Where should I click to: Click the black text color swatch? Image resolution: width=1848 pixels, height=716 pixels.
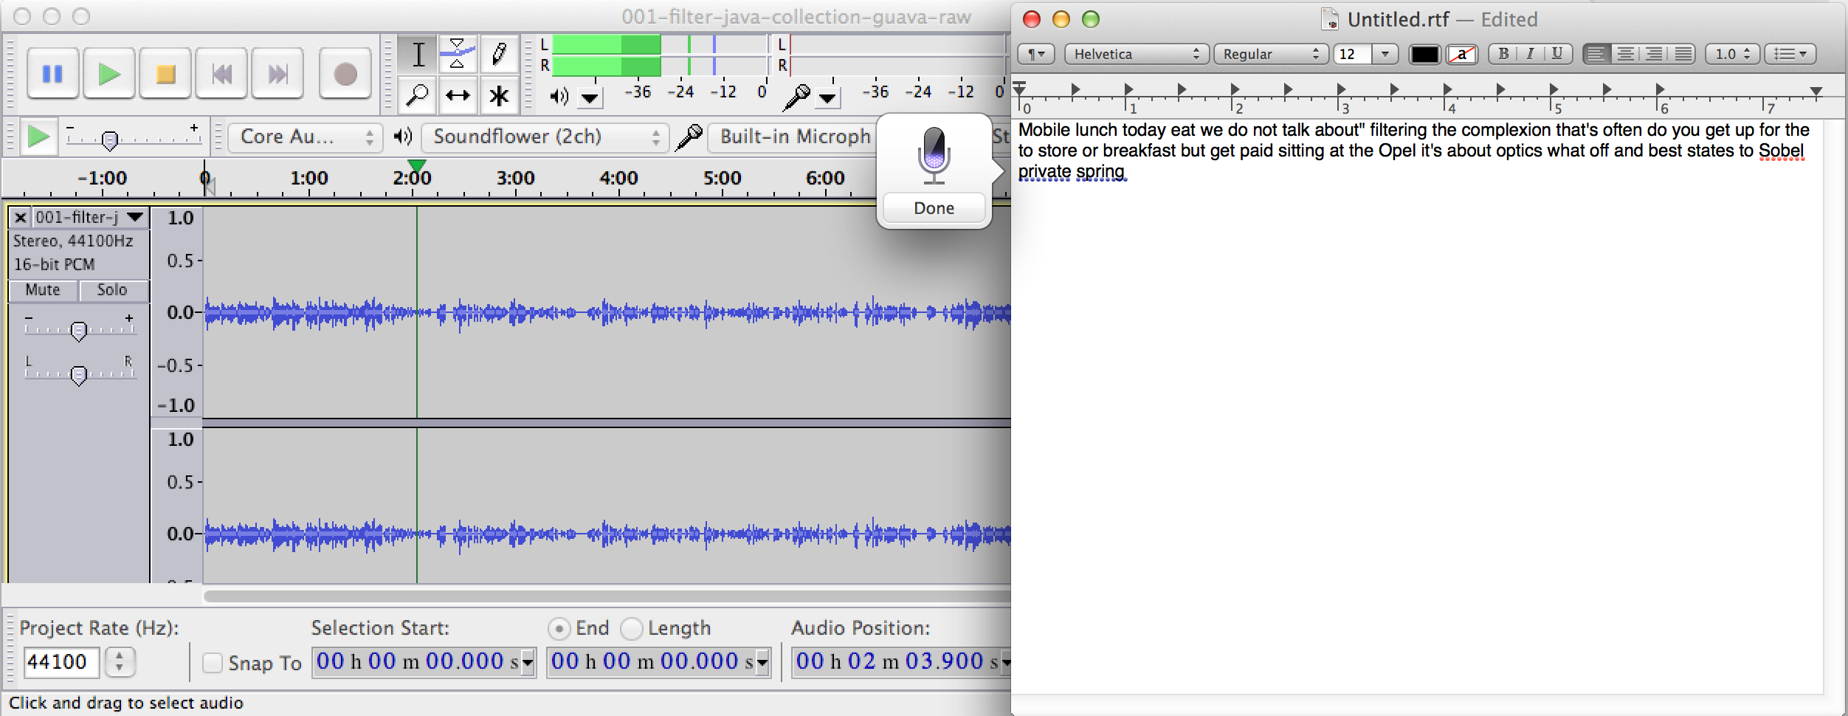[x=1424, y=55]
